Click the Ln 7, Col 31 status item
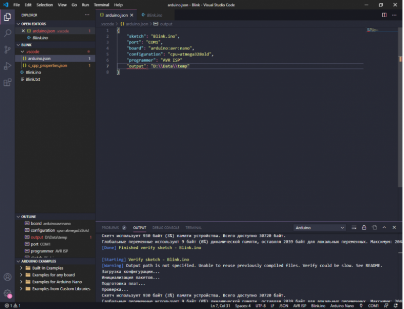The width and height of the screenshot is (404, 309). [x=220, y=305]
